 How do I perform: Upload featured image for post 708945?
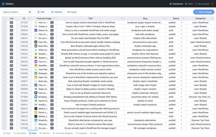52,34
